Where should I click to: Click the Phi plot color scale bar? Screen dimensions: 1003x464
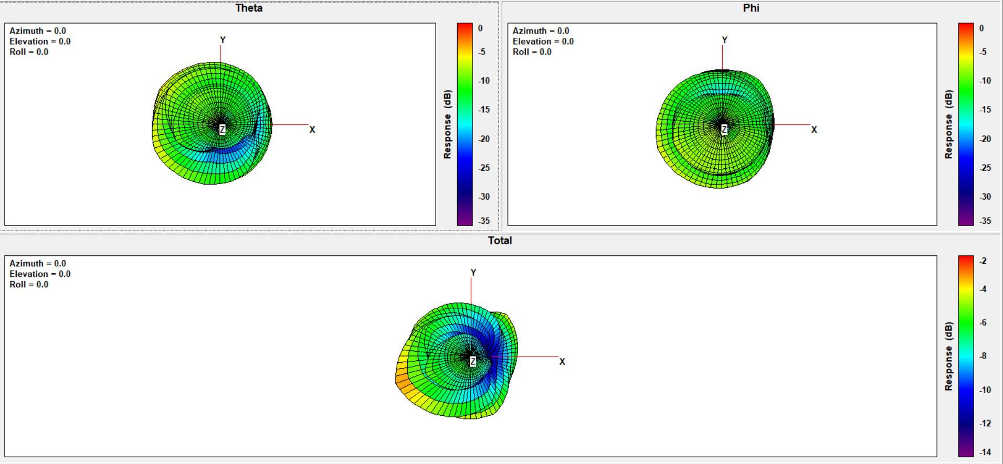tap(966, 124)
